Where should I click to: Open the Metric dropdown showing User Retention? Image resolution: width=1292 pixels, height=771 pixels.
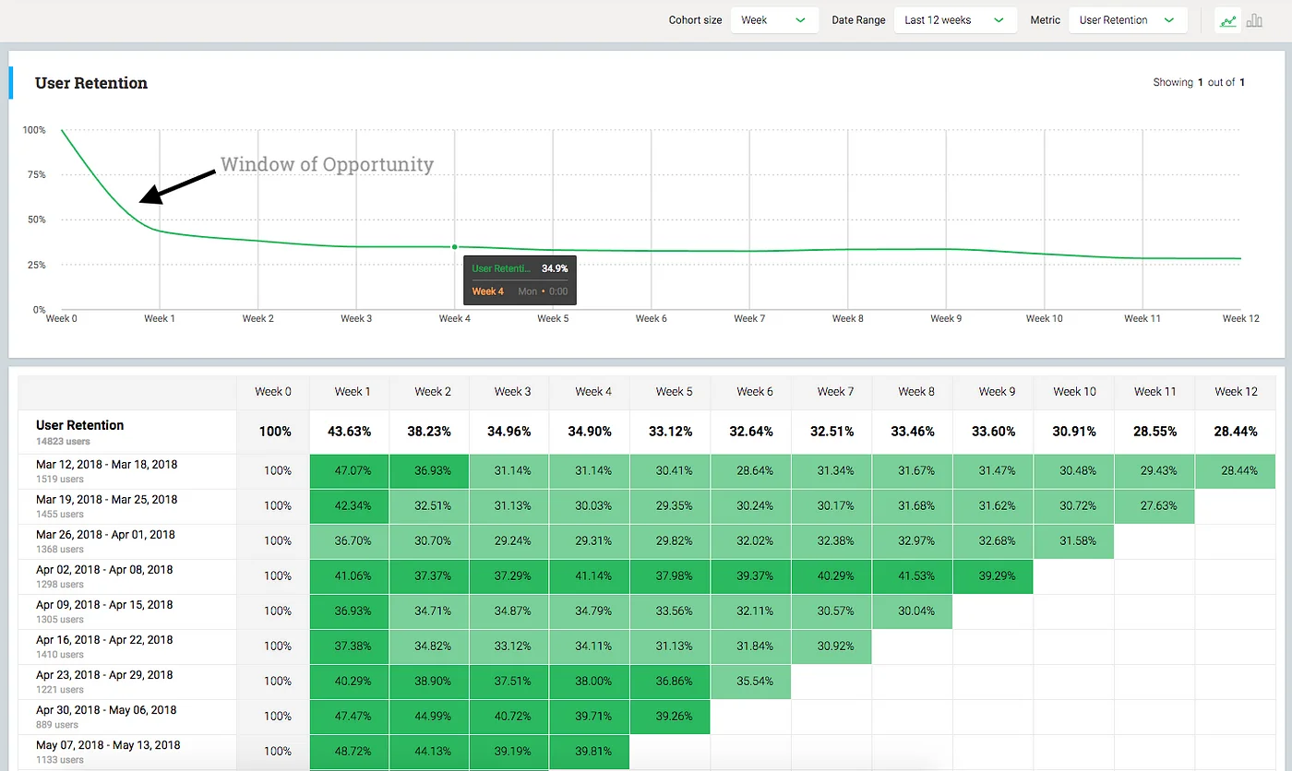tap(1127, 19)
